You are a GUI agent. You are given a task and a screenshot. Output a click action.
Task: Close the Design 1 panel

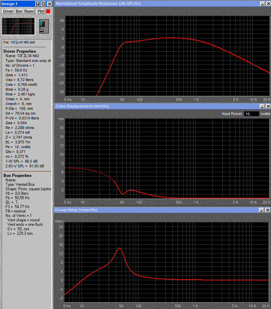click(50, 4)
